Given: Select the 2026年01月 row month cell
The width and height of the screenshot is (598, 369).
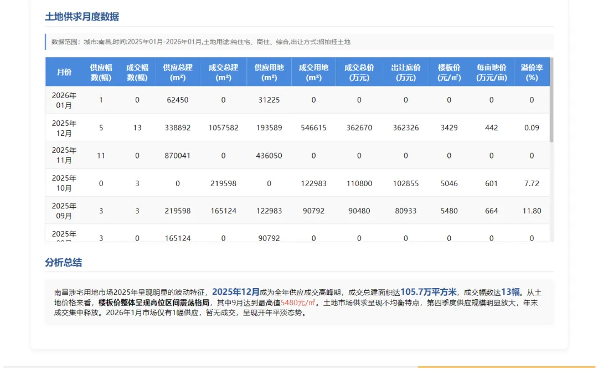Looking at the screenshot, I should tap(64, 100).
